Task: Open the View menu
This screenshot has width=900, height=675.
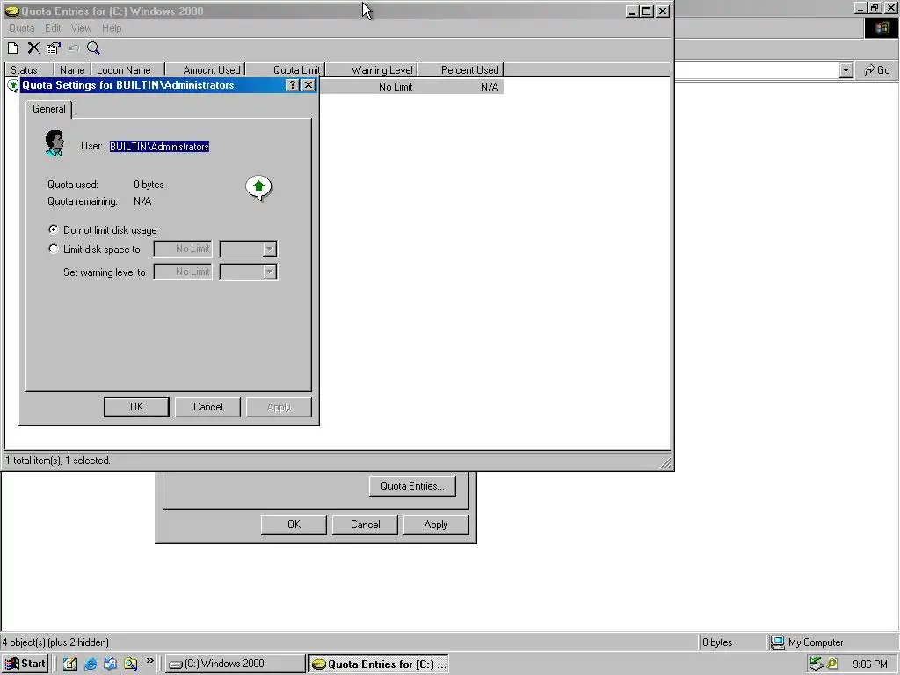Action: coord(81,28)
